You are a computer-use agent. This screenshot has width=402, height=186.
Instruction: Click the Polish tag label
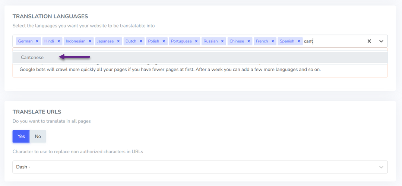pos(153,41)
